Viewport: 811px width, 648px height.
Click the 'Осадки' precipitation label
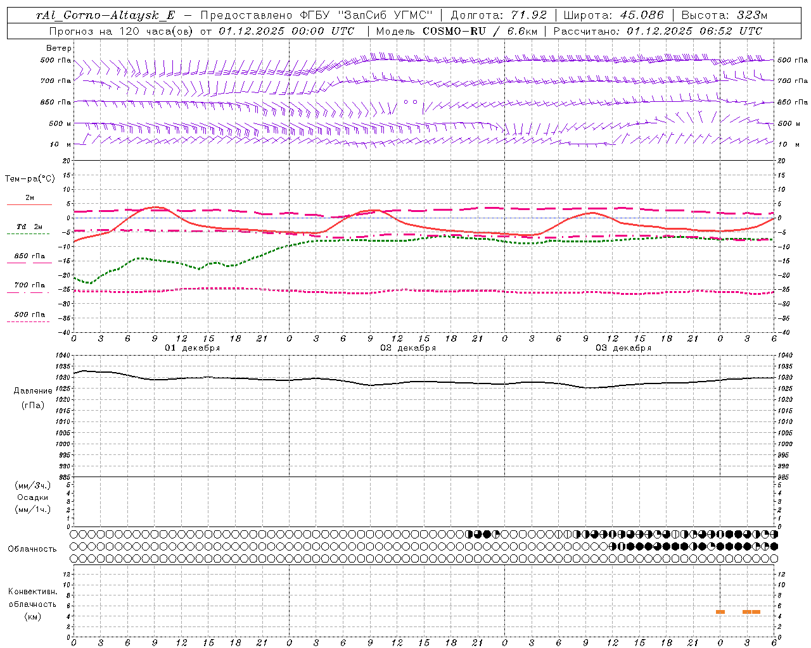(x=33, y=497)
